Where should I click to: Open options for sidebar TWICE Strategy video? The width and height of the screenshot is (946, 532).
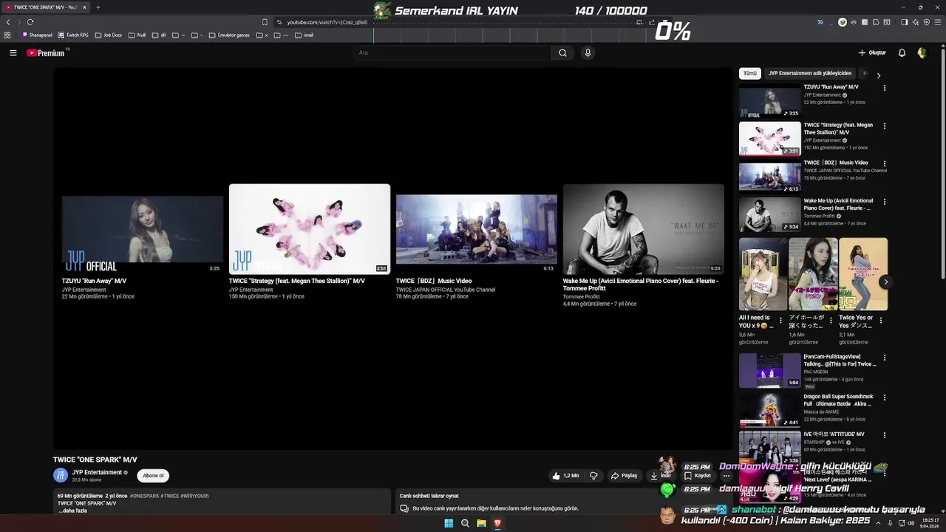[884, 126]
